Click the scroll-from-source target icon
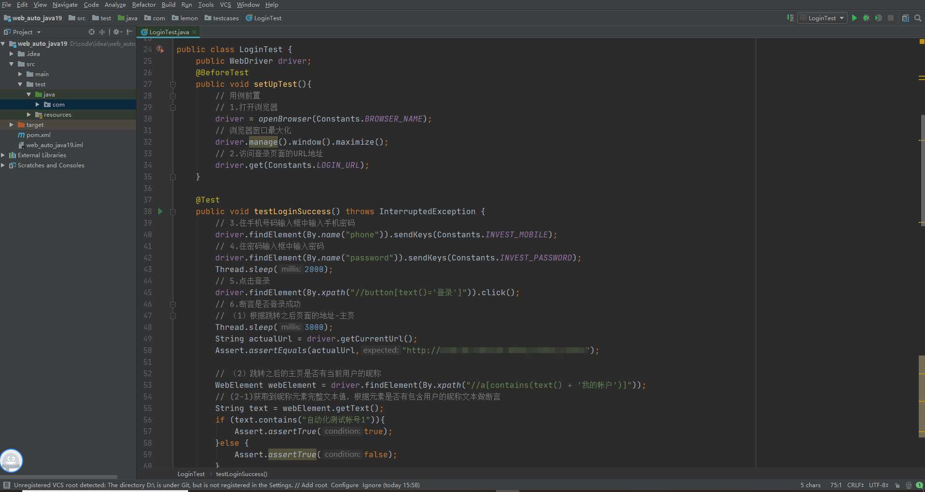This screenshot has height=492, width=925. point(92,32)
